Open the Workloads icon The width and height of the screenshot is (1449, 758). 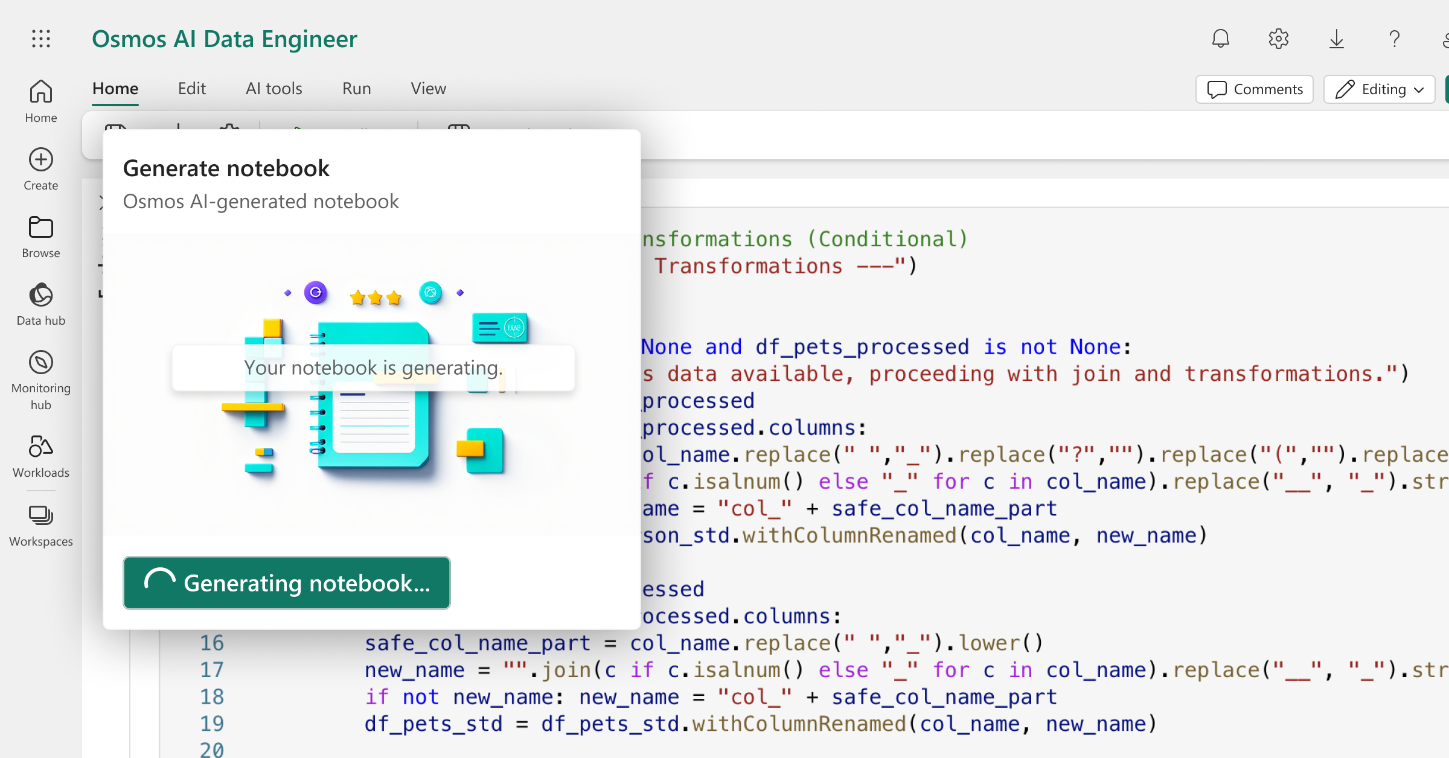tap(41, 447)
